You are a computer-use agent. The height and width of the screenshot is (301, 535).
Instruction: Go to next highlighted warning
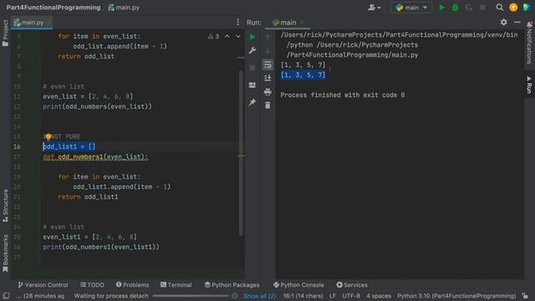[238, 36]
